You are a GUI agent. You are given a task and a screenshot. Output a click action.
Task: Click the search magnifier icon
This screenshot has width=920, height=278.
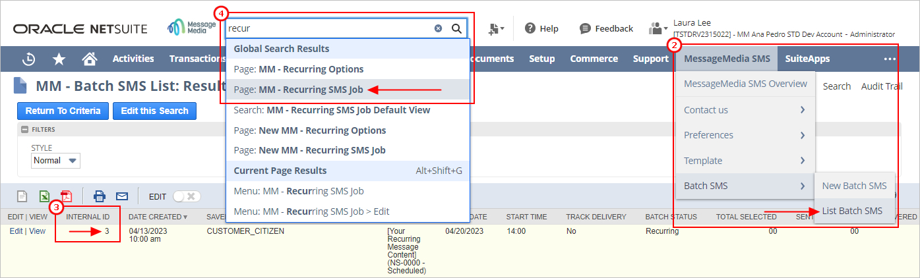[456, 28]
